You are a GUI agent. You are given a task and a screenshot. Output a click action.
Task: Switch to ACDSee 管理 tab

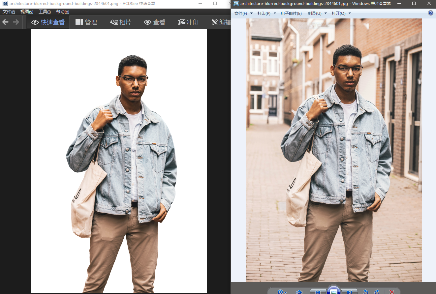tap(86, 22)
